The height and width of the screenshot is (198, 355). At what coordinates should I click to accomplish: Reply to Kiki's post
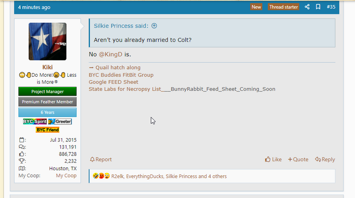pos(325,159)
